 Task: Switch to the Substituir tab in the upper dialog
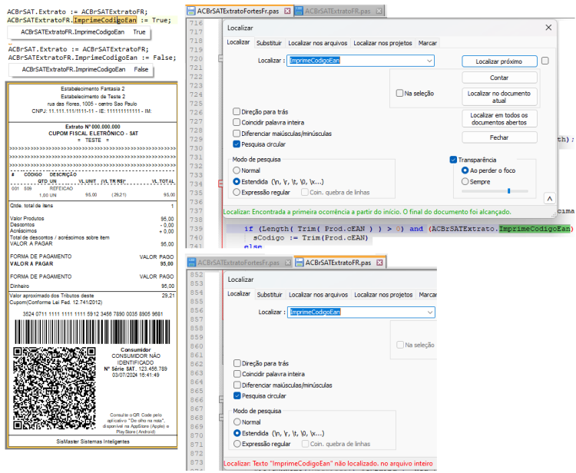[269, 43]
